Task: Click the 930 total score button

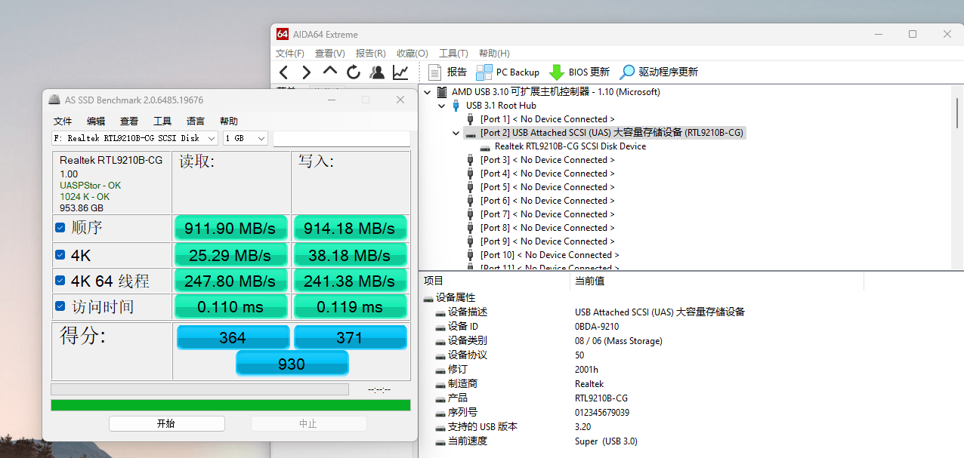Action: pyautogui.click(x=292, y=364)
